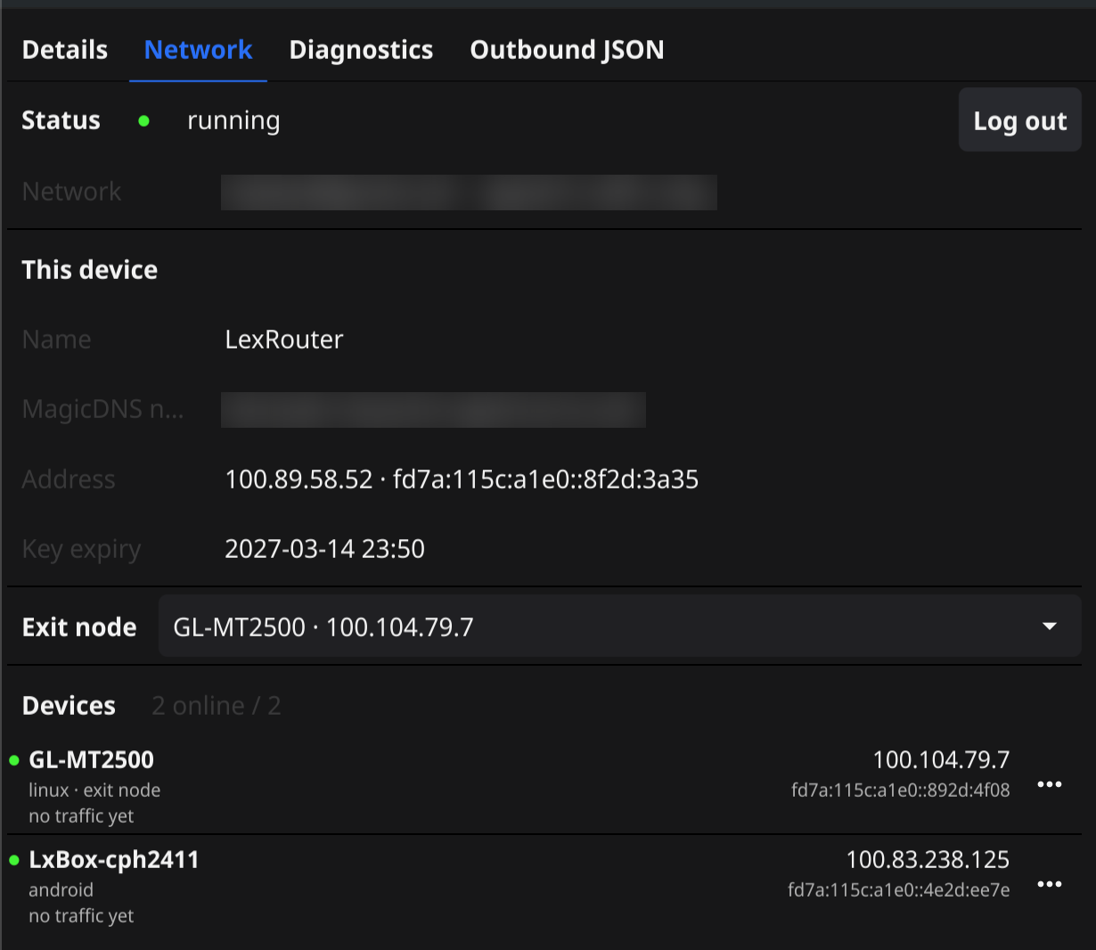This screenshot has width=1096, height=950.
Task: Click the 'android' OS label
Action: pos(61,889)
